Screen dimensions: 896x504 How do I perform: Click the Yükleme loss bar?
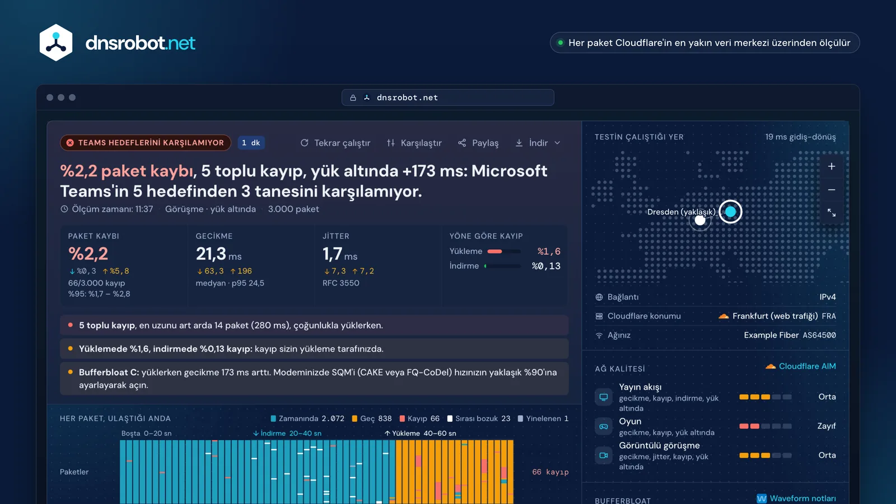pos(504,251)
